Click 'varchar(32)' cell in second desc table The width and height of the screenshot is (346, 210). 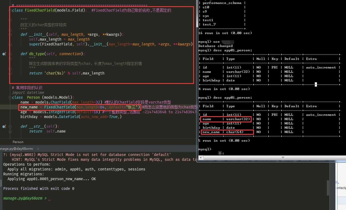pos(238,119)
